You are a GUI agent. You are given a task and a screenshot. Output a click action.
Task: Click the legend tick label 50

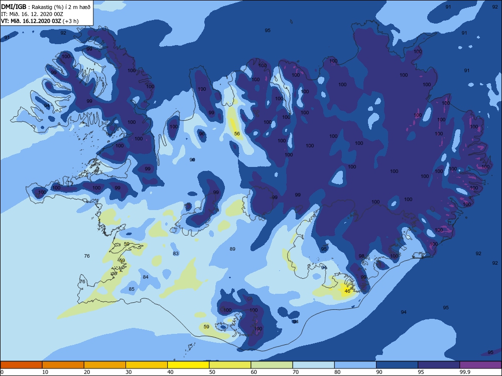click(x=212, y=372)
